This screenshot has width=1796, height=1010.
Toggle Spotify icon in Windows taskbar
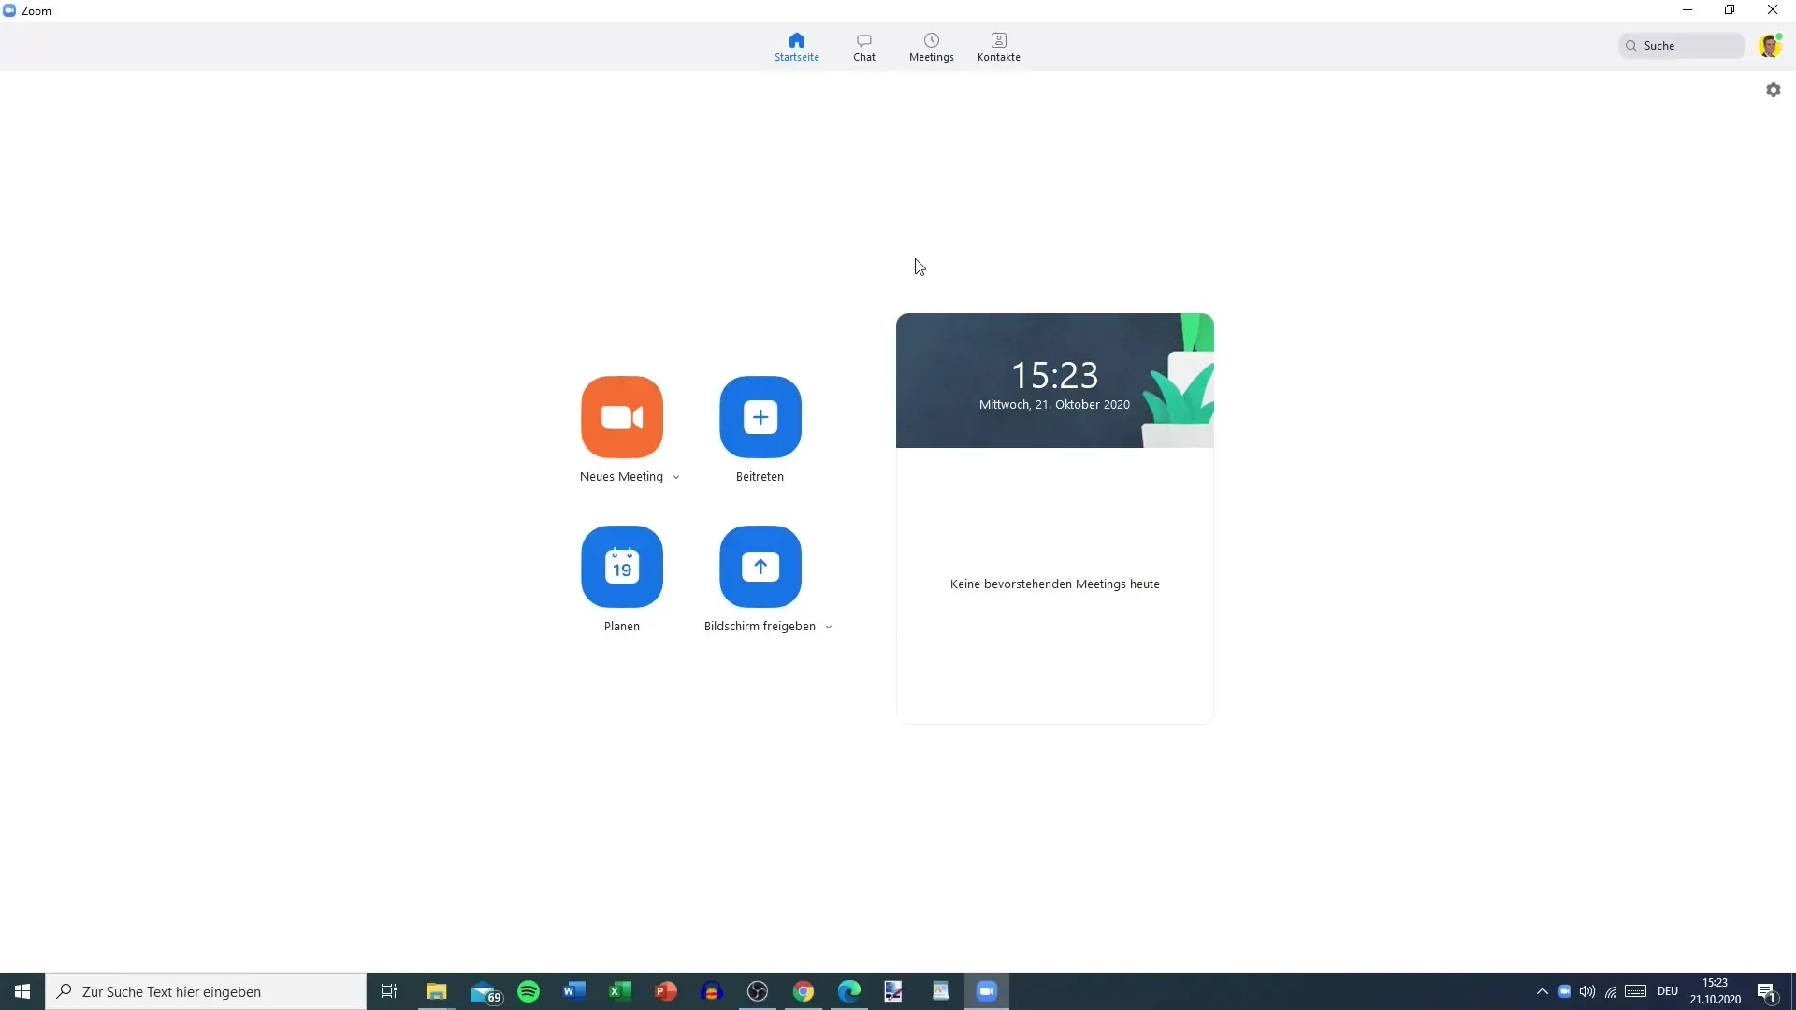pyautogui.click(x=528, y=990)
